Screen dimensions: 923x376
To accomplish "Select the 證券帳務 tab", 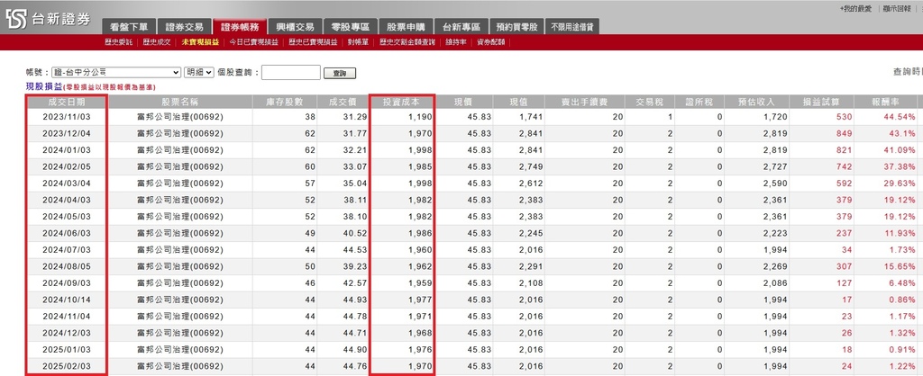I will [x=240, y=26].
